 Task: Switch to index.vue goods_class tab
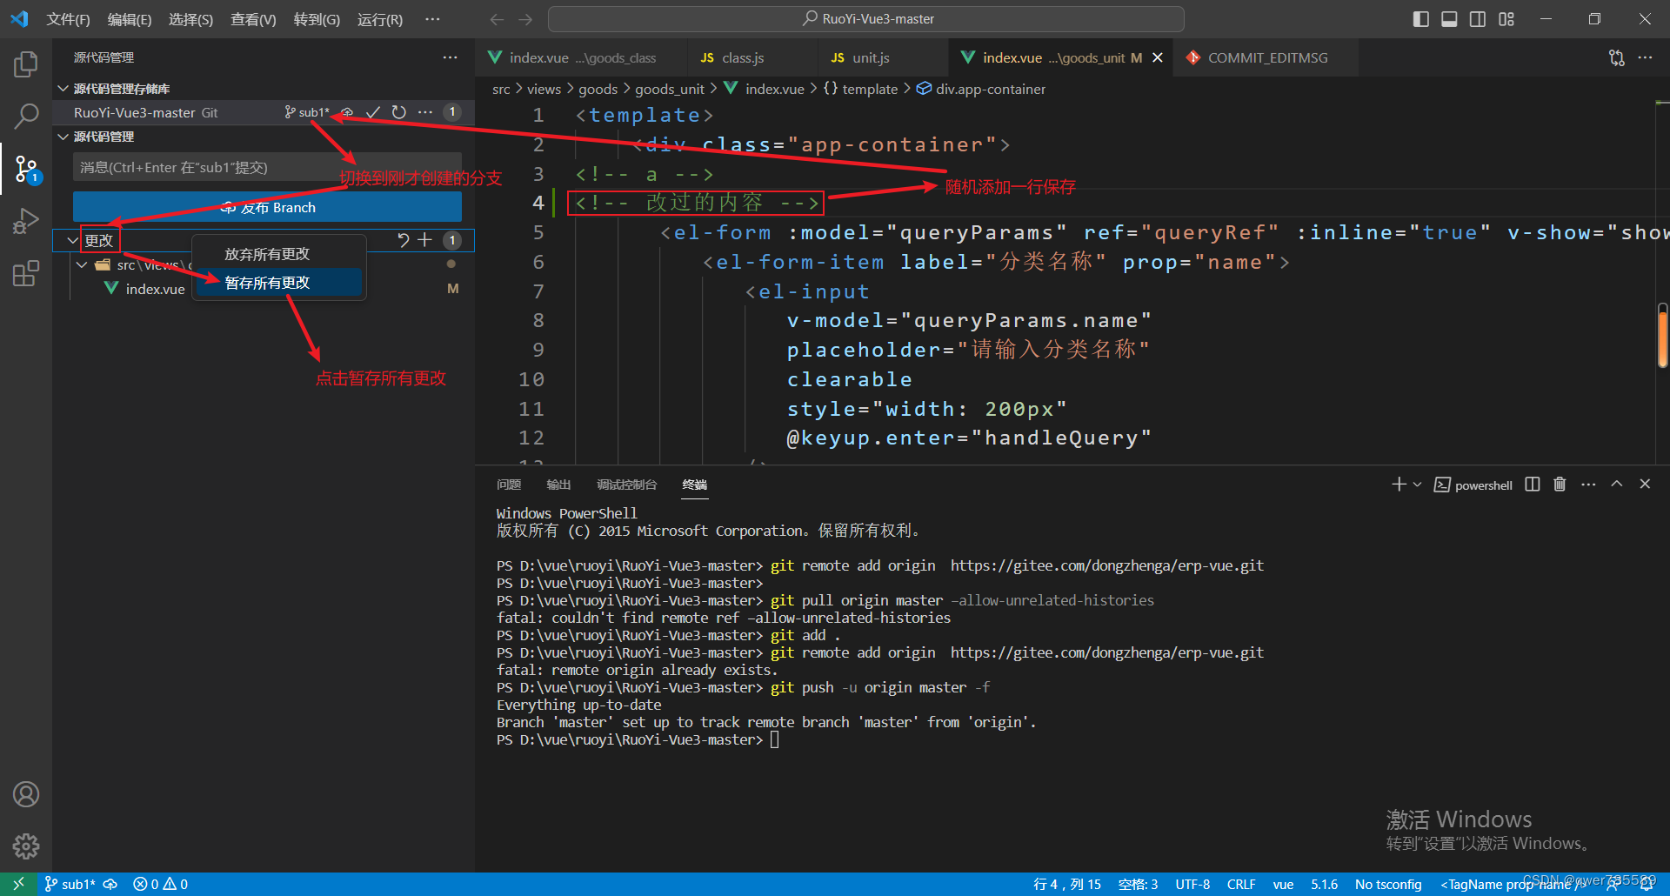pos(582,58)
